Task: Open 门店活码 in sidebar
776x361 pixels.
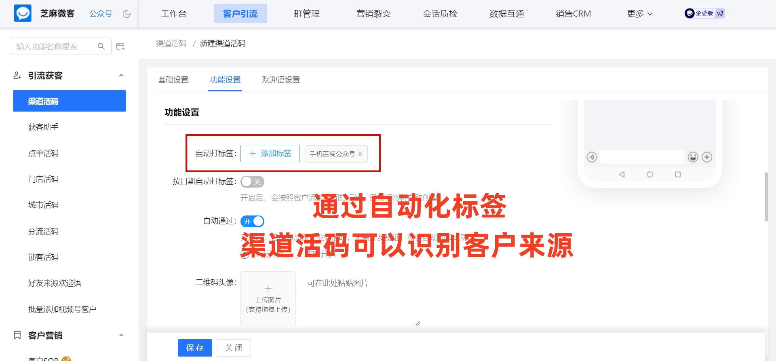Action: click(43, 179)
